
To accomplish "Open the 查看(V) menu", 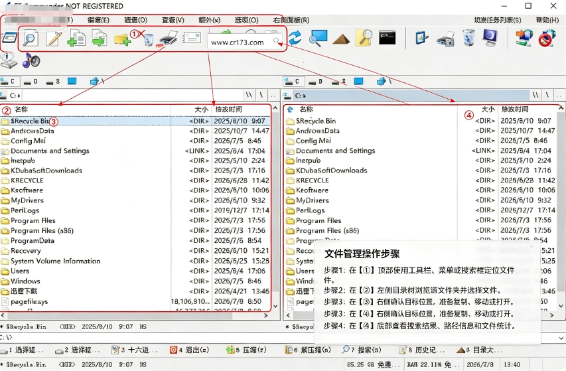I will [173, 20].
